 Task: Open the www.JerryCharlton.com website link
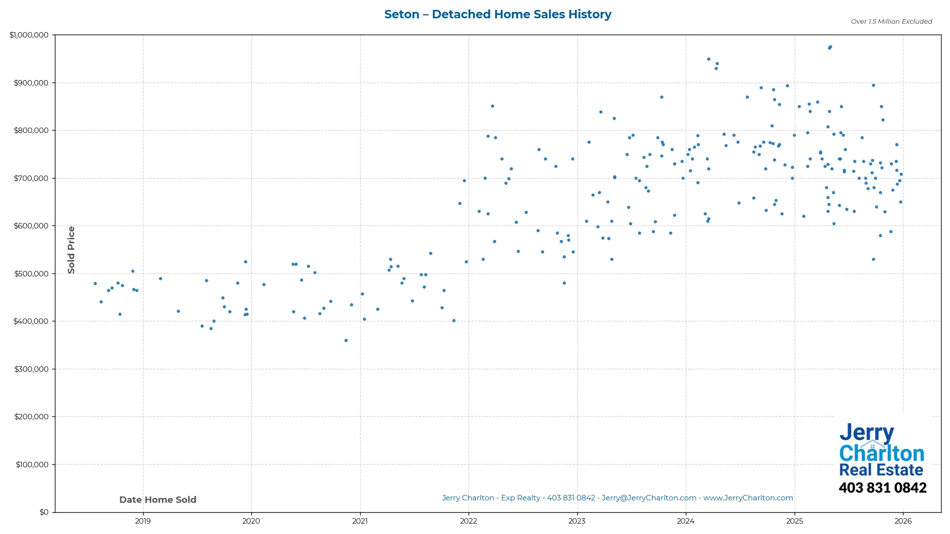pyautogui.click(x=748, y=498)
